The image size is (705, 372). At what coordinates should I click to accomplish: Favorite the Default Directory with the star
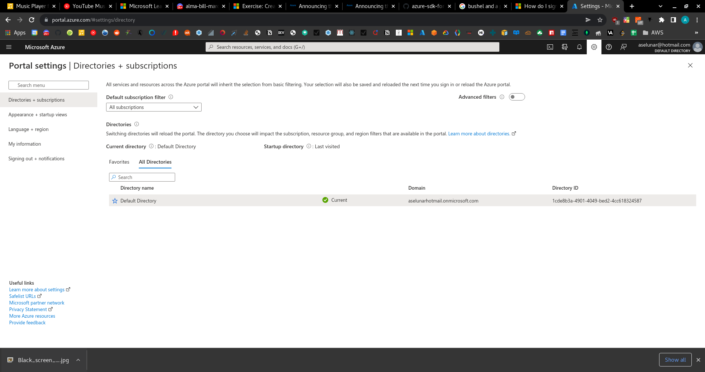(115, 201)
